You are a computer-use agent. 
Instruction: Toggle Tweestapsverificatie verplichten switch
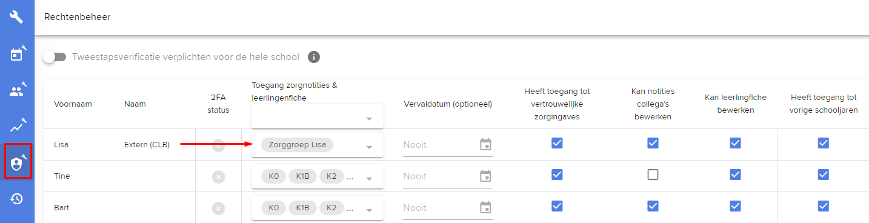[x=55, y=57]
